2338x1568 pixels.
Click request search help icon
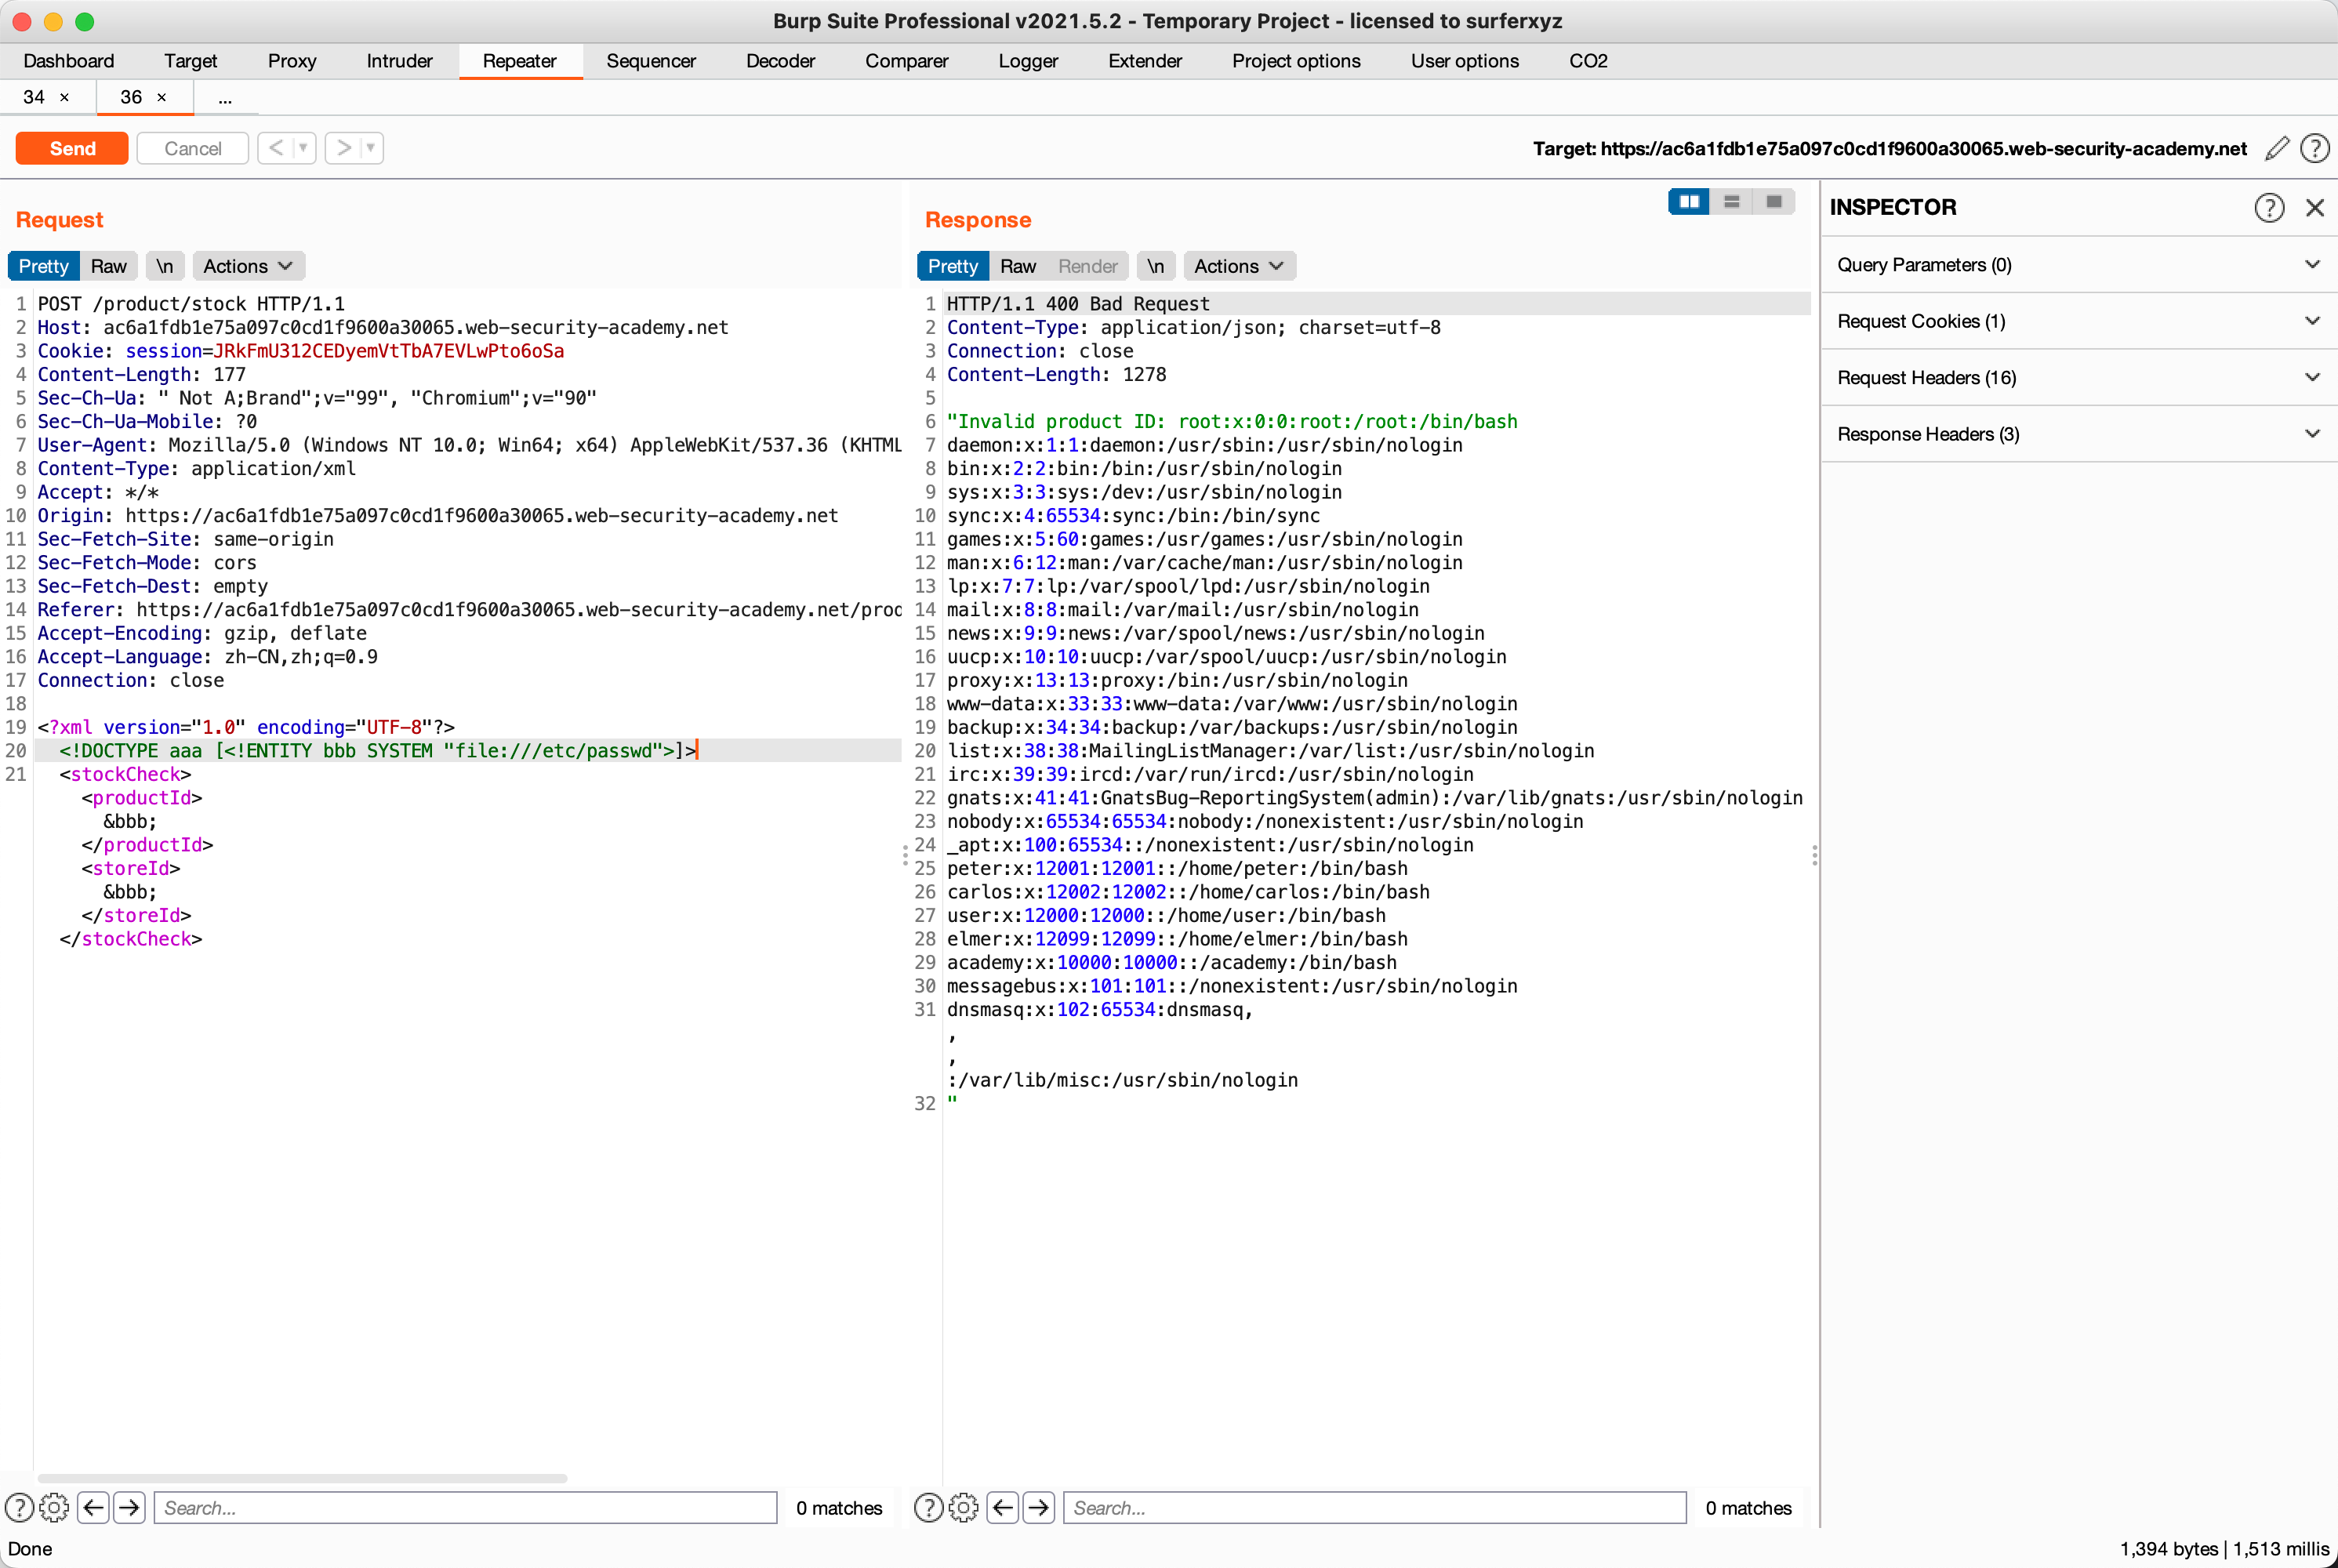tap(19, 1508)
